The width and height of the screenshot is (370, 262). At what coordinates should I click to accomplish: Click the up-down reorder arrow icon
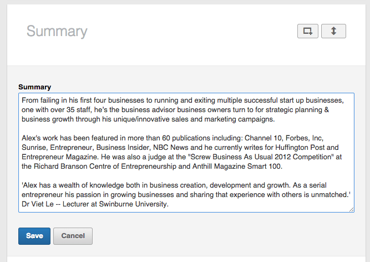[x=333, y=31]
